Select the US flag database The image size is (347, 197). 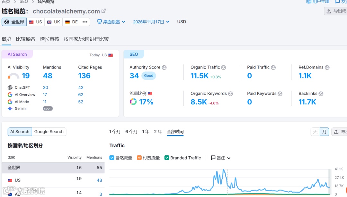pyautogui.click(x=36, y=22)
